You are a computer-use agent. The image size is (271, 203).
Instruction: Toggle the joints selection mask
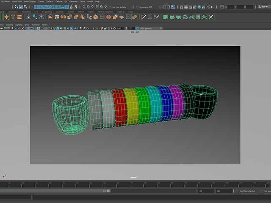pyautogui.click(x=41, y=7)
